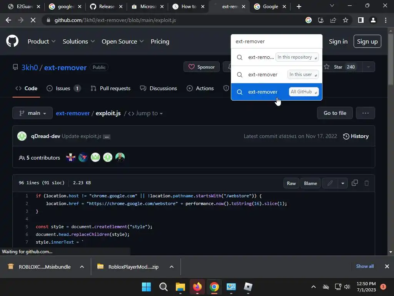Open File Explorer from taskbar
Image resolution: width=394 pixels, height=296 pixels.
click(x=180, y=287)
